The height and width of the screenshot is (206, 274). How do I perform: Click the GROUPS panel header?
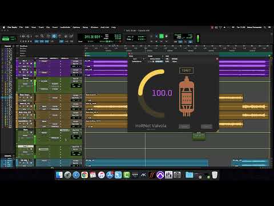point(7,156)
